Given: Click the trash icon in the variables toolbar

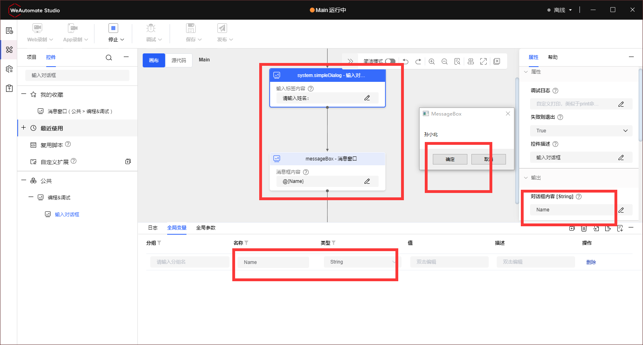Looking at the screenshot, I should tap(584, 228).
